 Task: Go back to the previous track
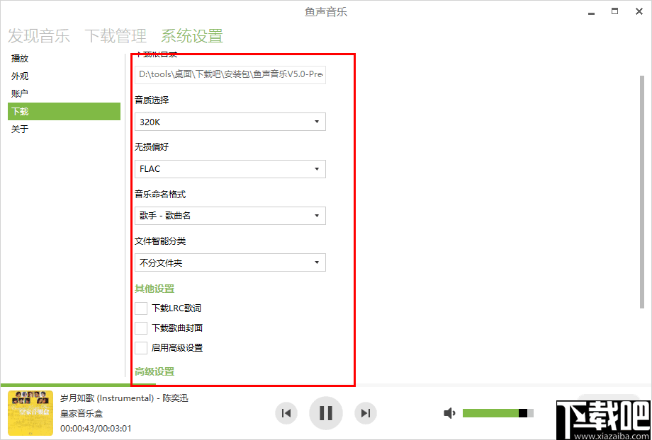(x=286, y=413)
